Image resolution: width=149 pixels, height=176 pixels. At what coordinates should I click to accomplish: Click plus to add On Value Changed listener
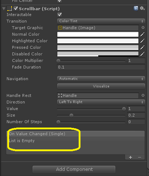coord(131,157)
